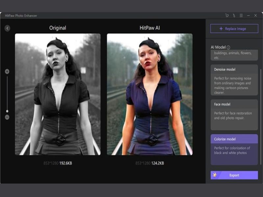Click the Original black and white image
Viewport: 263px width, 197px height.
(x=58, y=94)
